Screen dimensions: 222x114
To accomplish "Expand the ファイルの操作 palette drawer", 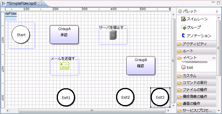I will point(196,89).
